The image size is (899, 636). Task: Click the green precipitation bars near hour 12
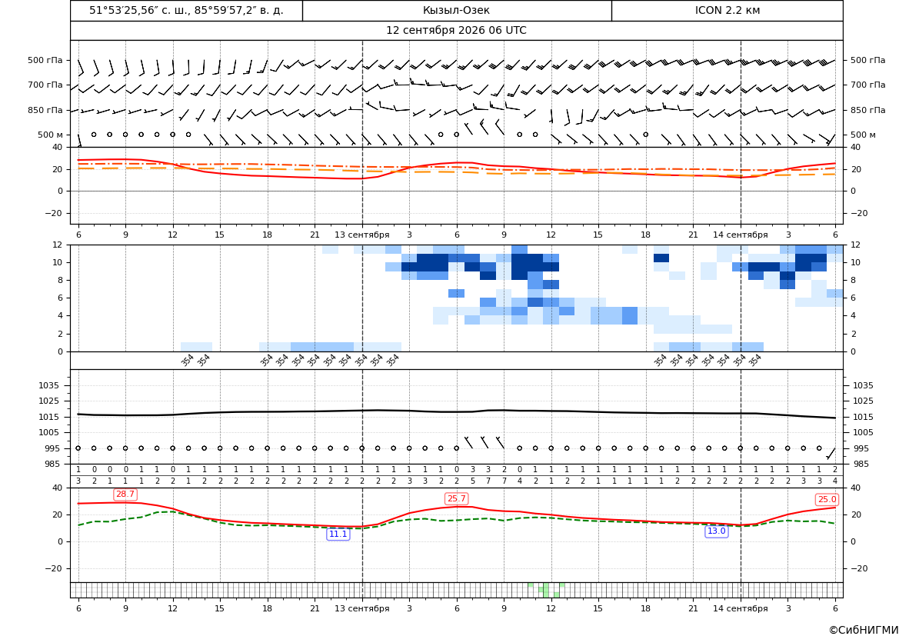546,590
